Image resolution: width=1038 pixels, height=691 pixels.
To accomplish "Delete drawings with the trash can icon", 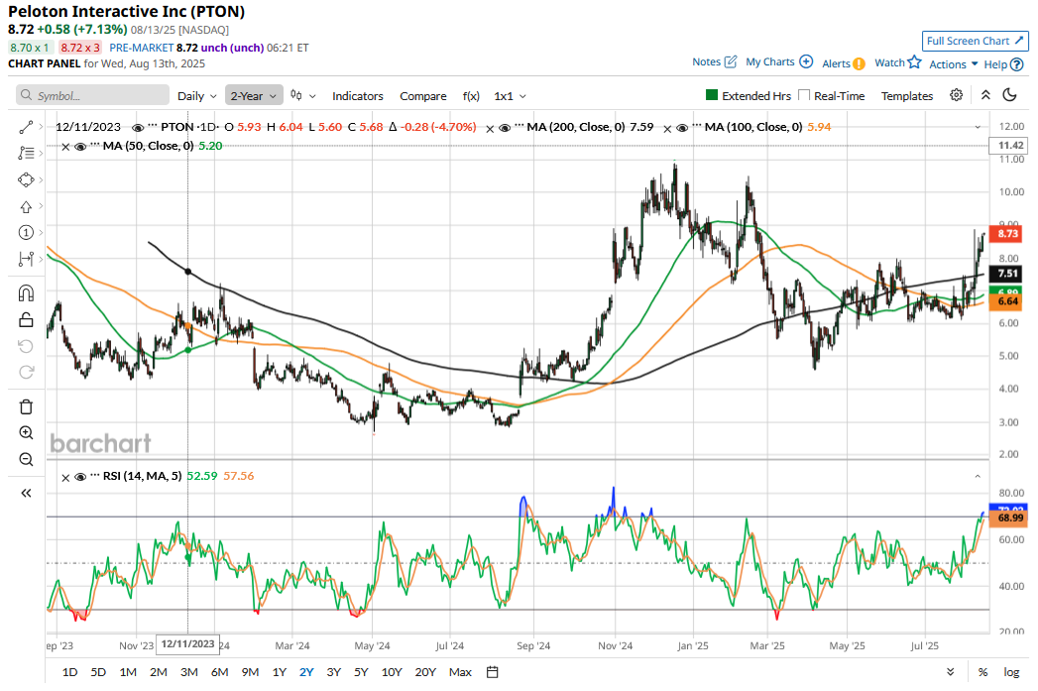I will pyautogui.click(x=26, y=406).
